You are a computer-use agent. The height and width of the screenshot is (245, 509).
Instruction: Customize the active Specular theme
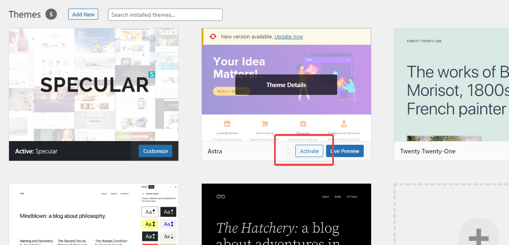(x=155, y=151)
